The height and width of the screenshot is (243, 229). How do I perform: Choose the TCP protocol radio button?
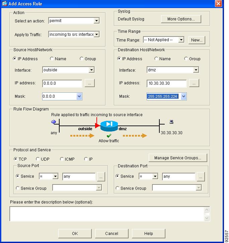click(x=15, y=159)
